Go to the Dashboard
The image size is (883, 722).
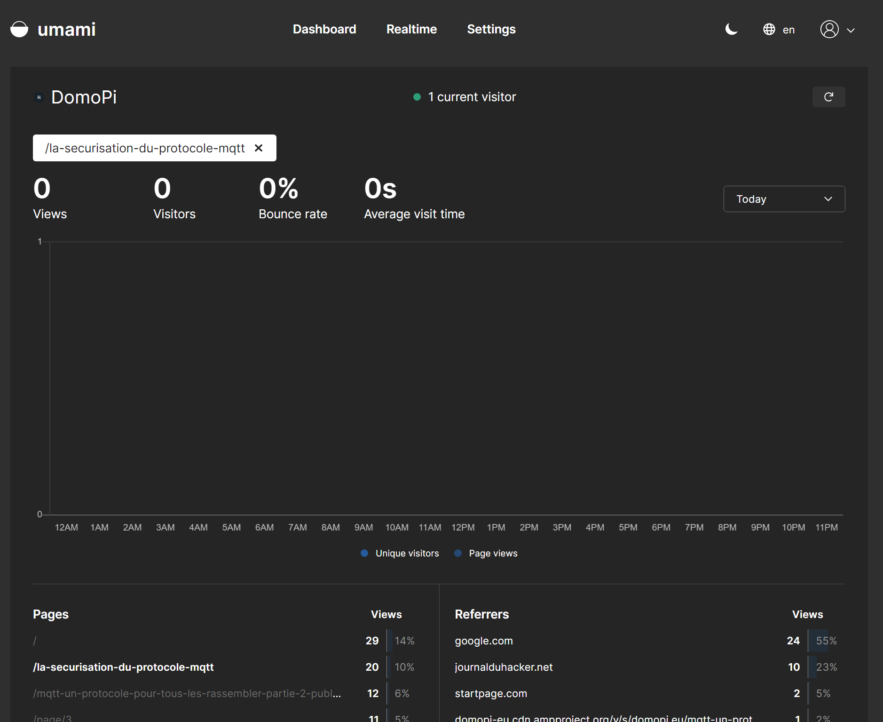(x=324, y=29)
